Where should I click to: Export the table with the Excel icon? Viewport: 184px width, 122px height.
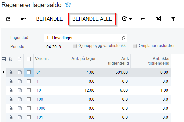[x=158, y=19]
